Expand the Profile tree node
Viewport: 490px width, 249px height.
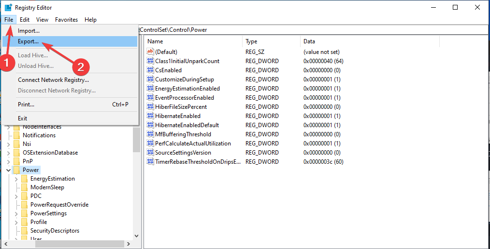[16, 222]
